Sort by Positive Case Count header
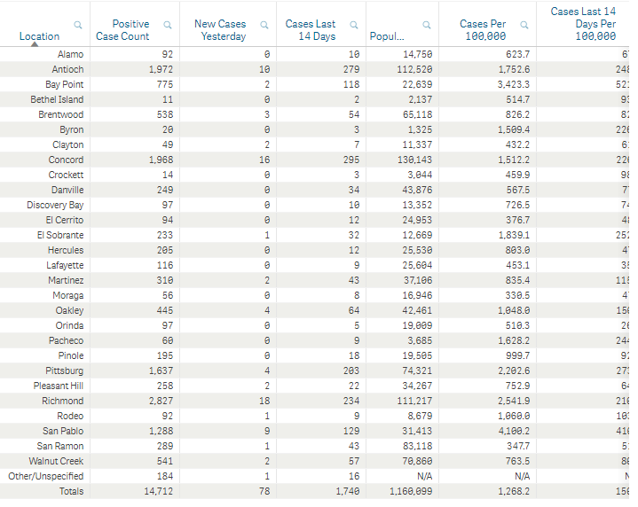This screenshot has height=507, width=638. 122,30
